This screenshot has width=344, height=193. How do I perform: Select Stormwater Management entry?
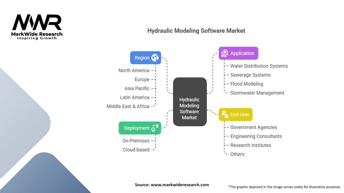pos(257,93)
